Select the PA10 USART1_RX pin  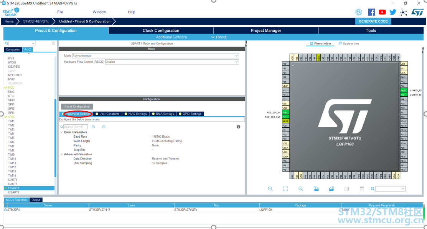(x=404, y=90)
